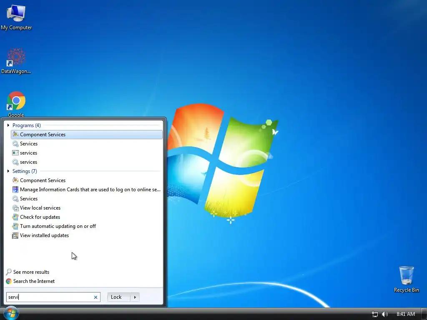Screen dimensions: 427x320
Task: Open the My Computer desktop icon
Action: coord(16,17)
